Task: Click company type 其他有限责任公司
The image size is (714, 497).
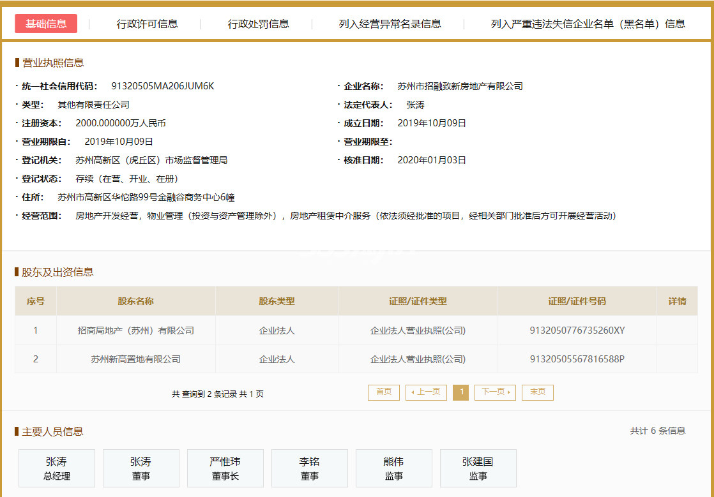Action: (x=93, y=105)
